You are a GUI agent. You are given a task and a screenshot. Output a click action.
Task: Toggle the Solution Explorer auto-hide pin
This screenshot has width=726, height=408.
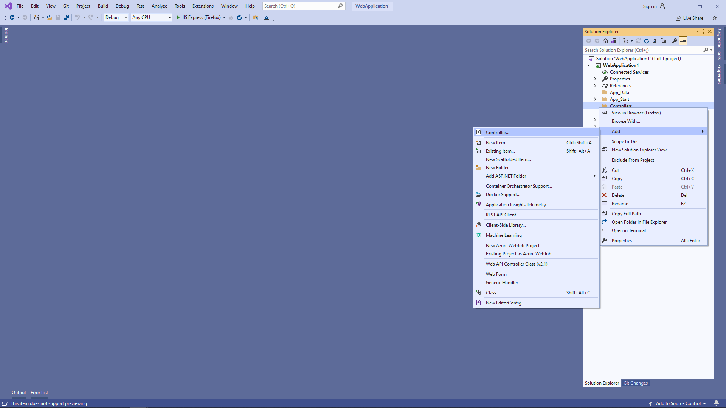703,31
